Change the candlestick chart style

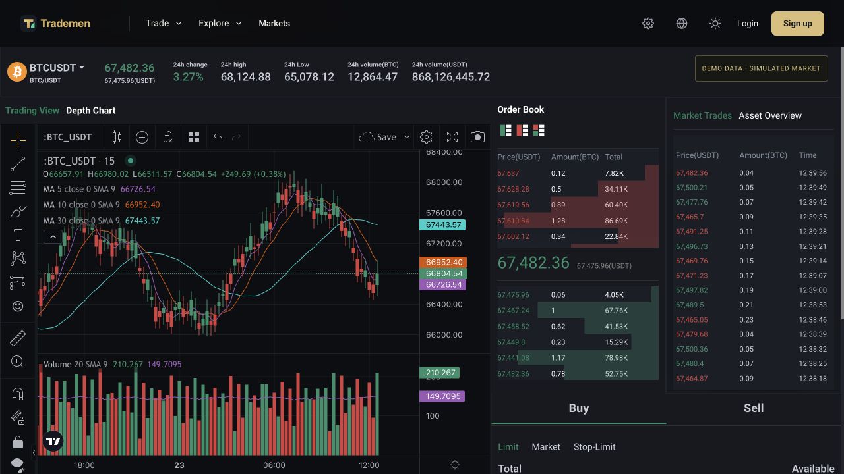click(x=117, y=137)
